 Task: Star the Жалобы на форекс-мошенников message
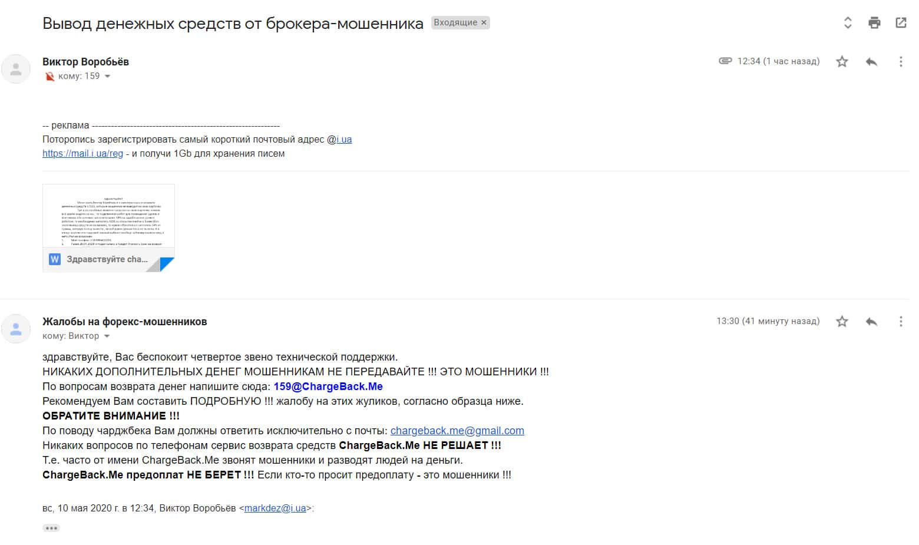(x=842, y=321)
